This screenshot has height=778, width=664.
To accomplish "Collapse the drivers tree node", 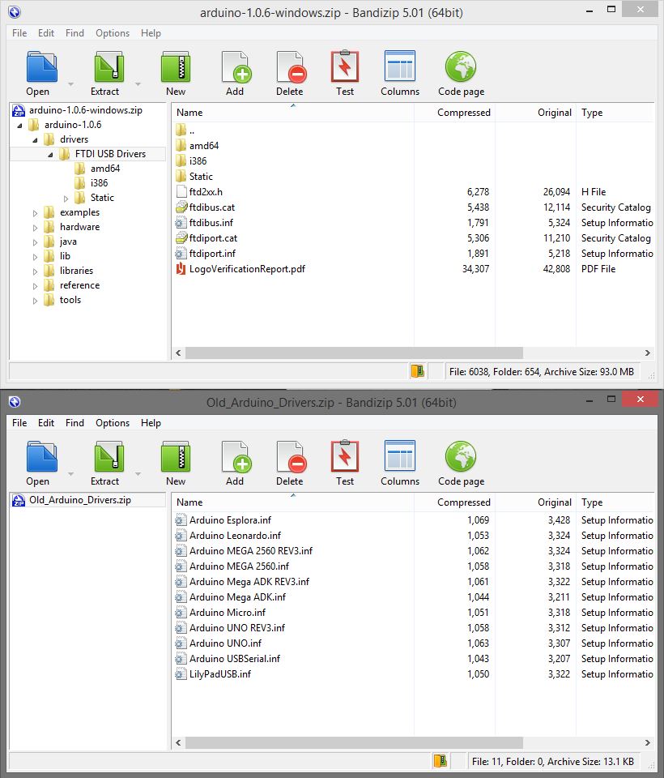I will pyautogui.click(x=35, y=140).
